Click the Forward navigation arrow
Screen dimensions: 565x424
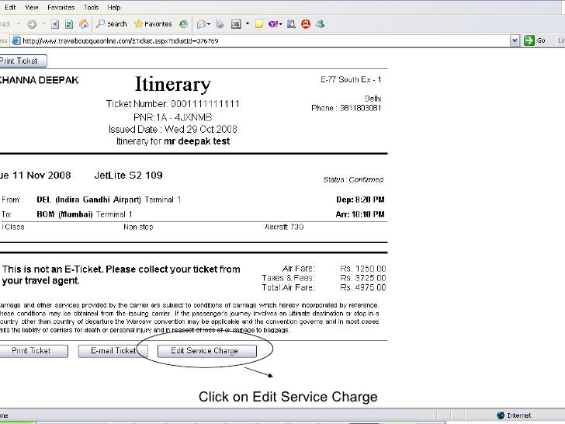[30, 24]
